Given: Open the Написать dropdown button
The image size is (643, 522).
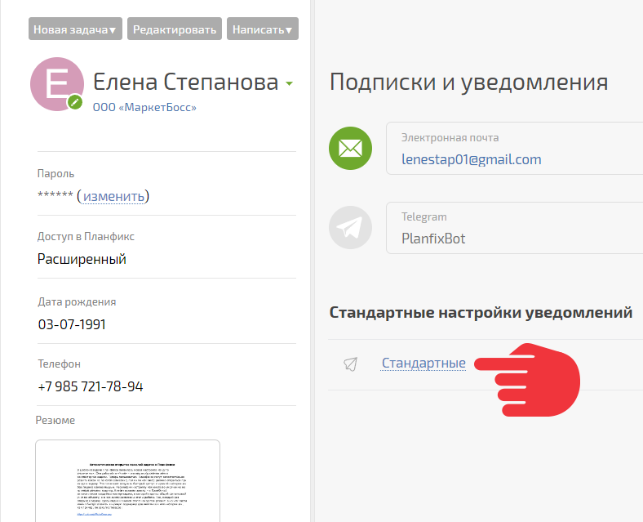Looking at the screenshot, I should tap(263, 29).
